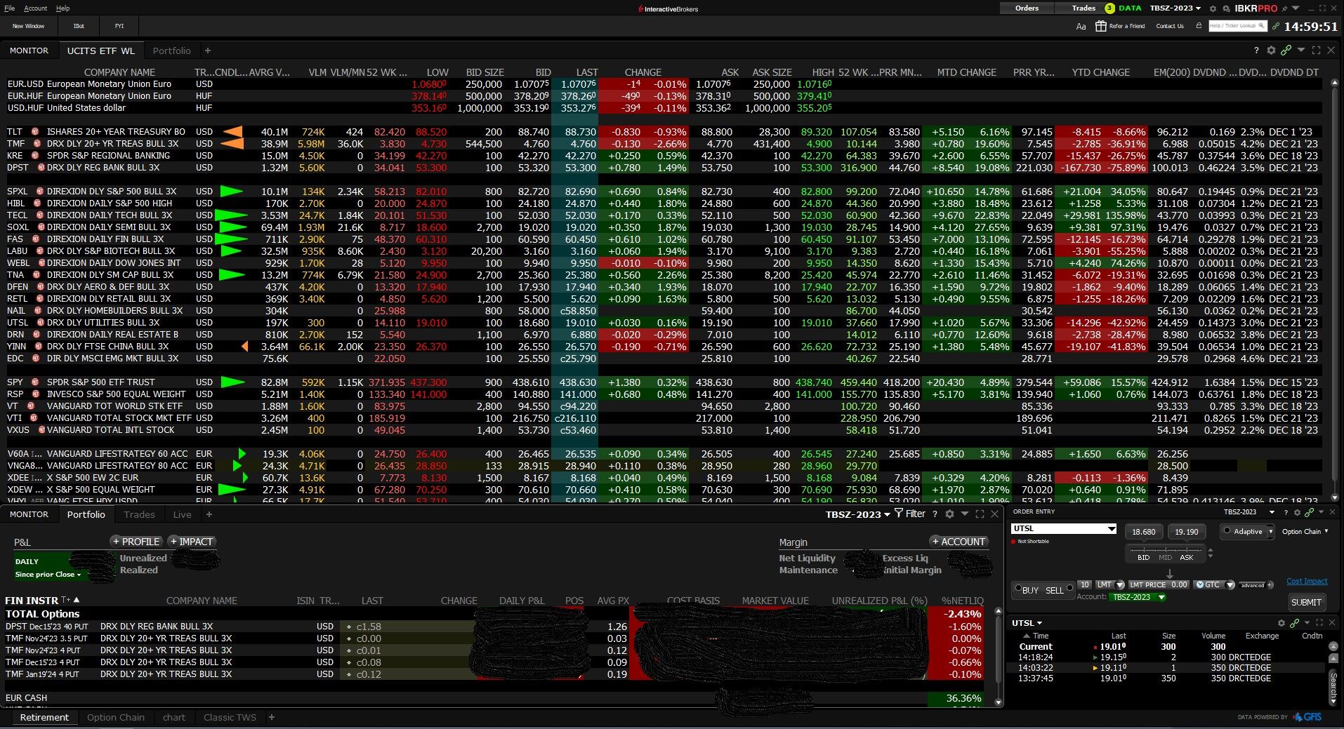1344x729 pixels.
Task: Click the pin icon beside IBKRPRO logo
Action: tap(1284, 8)
